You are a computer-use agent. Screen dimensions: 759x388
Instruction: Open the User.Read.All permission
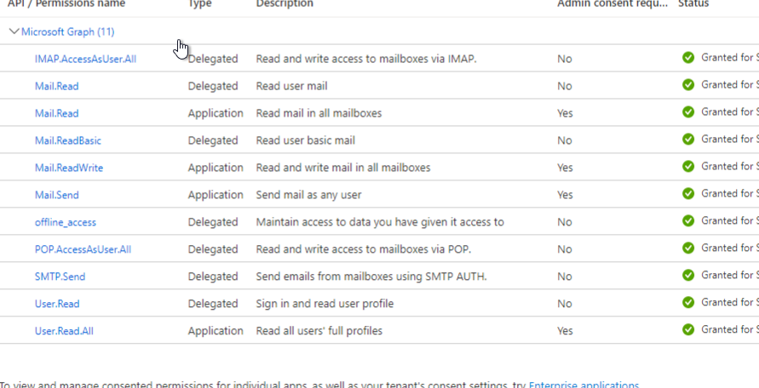tap(64, 331)
